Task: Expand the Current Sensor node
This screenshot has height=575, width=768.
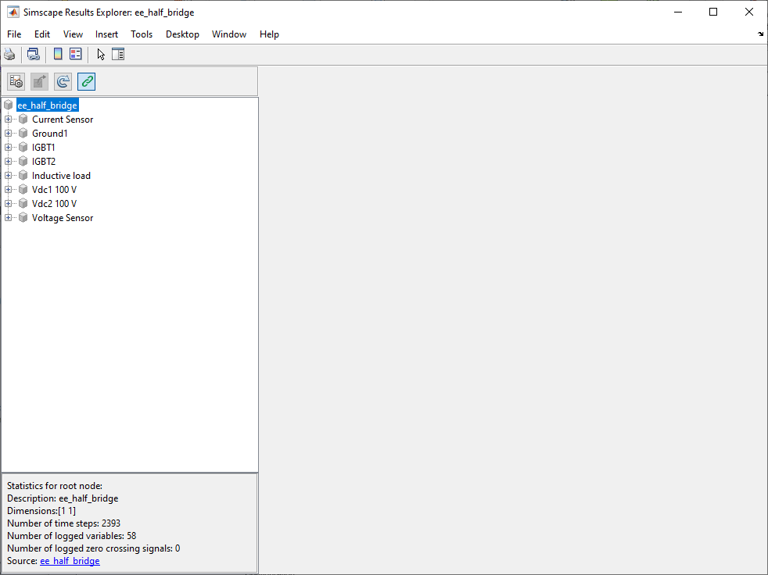Action: coord(9,120)
